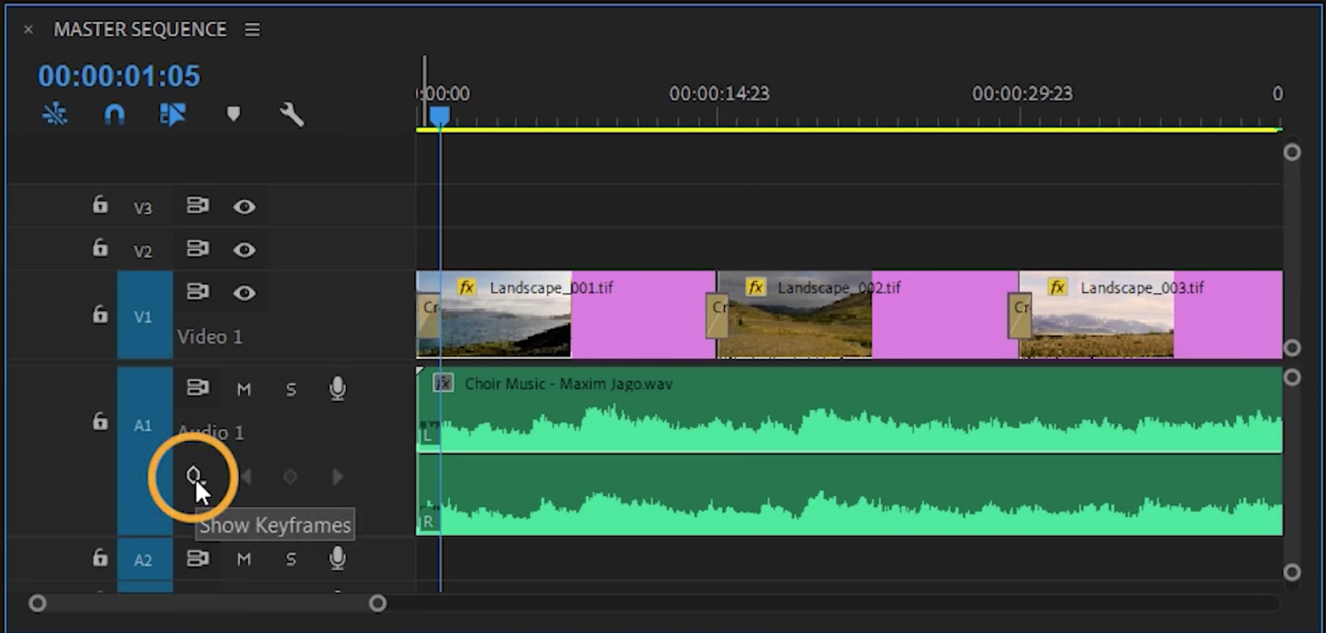Image resolution: width=1326 pixels, height=633 pixels.
Task: Toggle A2 track targeting
Action: (144, 560)
